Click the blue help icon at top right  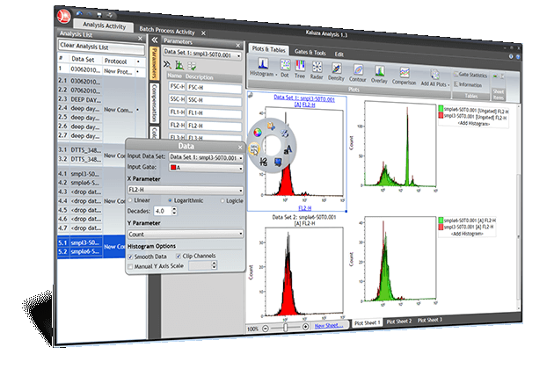[518, 56]
